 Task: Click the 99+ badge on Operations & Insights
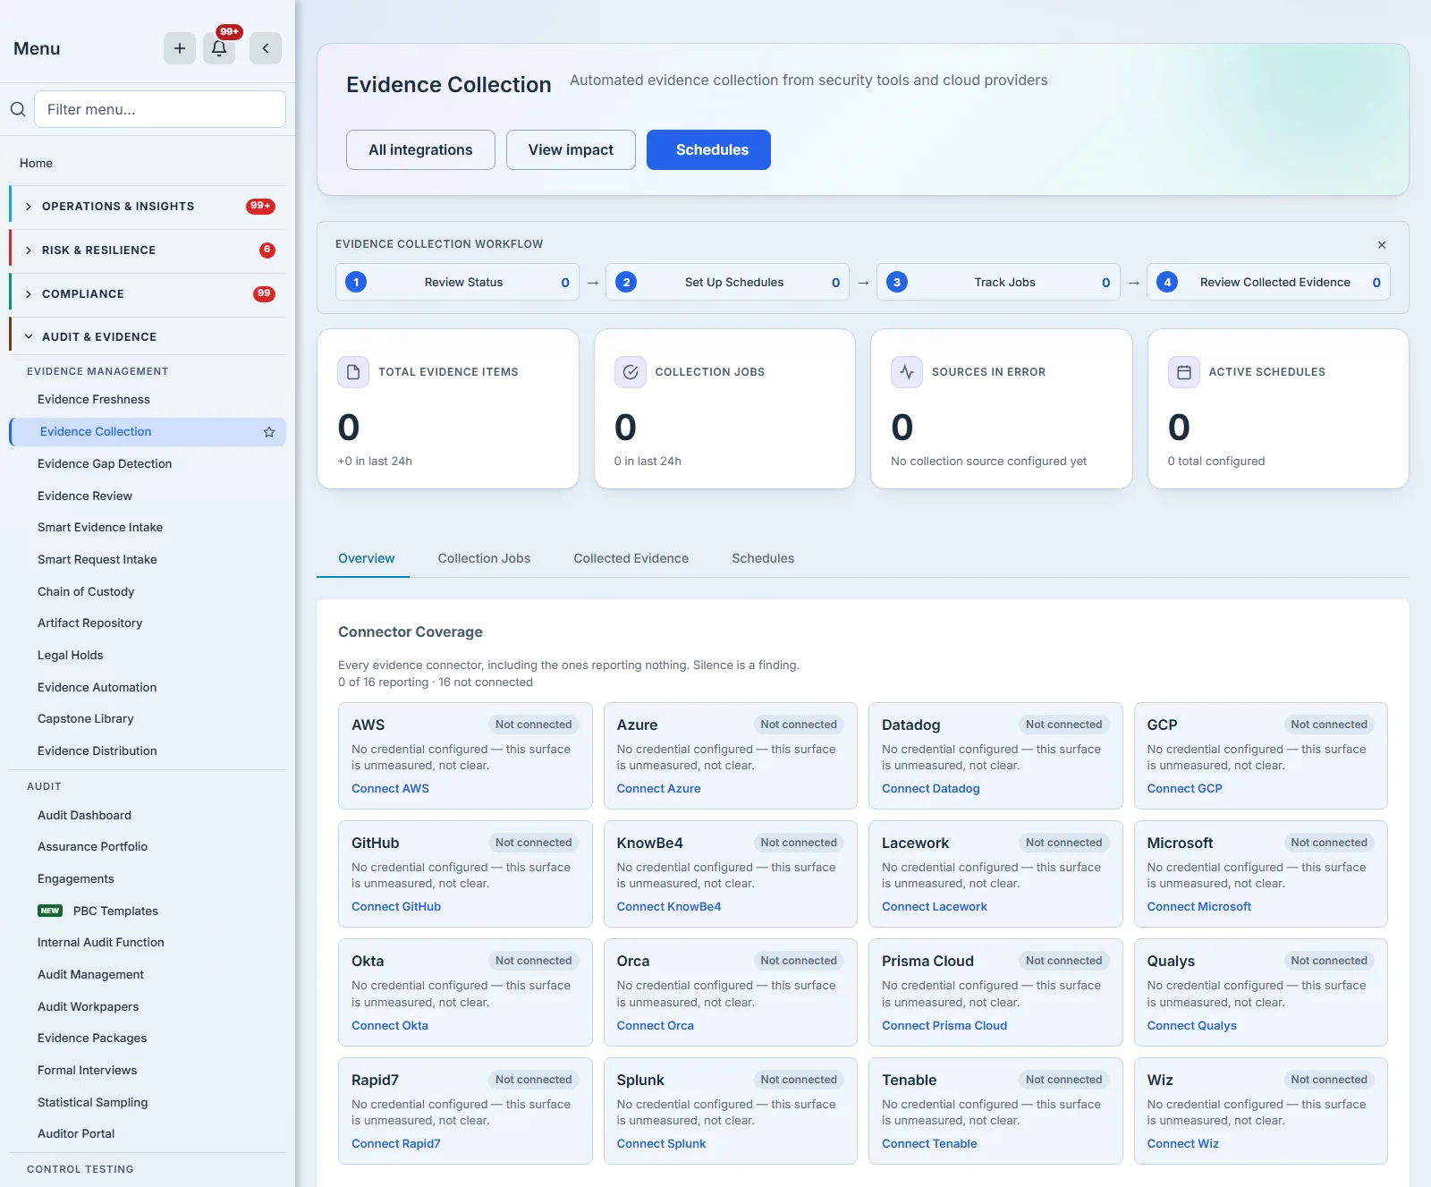[260, 207]
